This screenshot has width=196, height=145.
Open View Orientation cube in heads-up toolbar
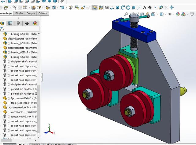click(153, 14)
